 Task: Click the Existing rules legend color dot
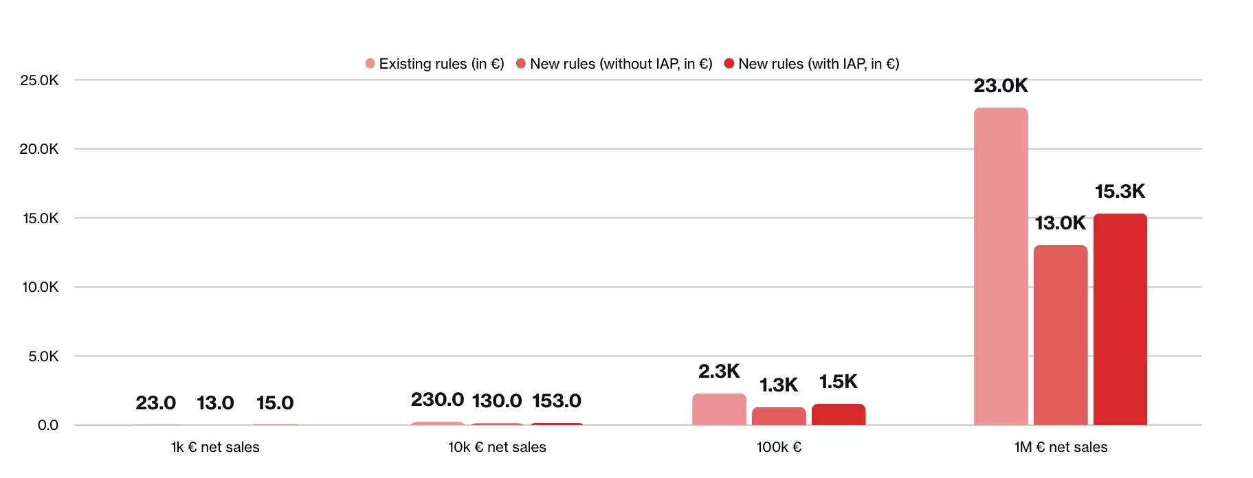coord(370,64)
